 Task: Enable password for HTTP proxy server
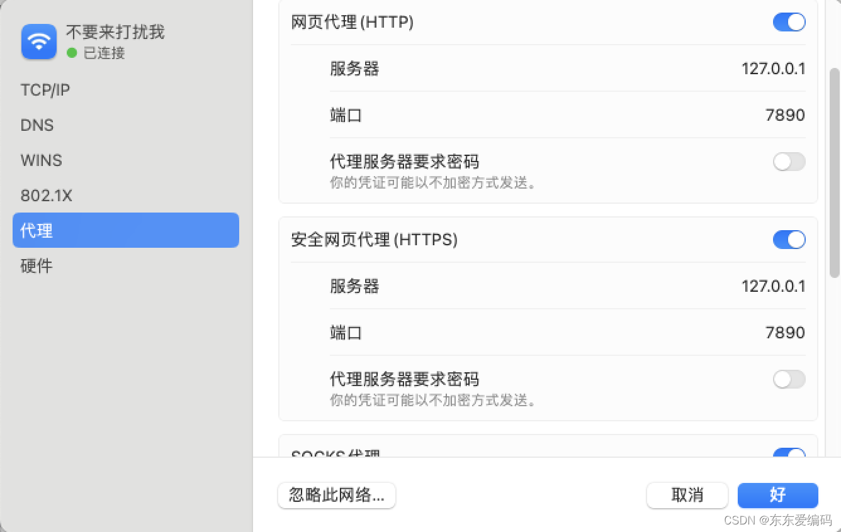[x=789, y=162]
